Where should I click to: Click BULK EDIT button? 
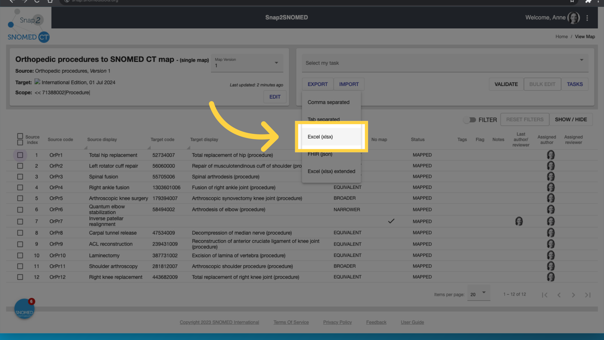point(542,84)
